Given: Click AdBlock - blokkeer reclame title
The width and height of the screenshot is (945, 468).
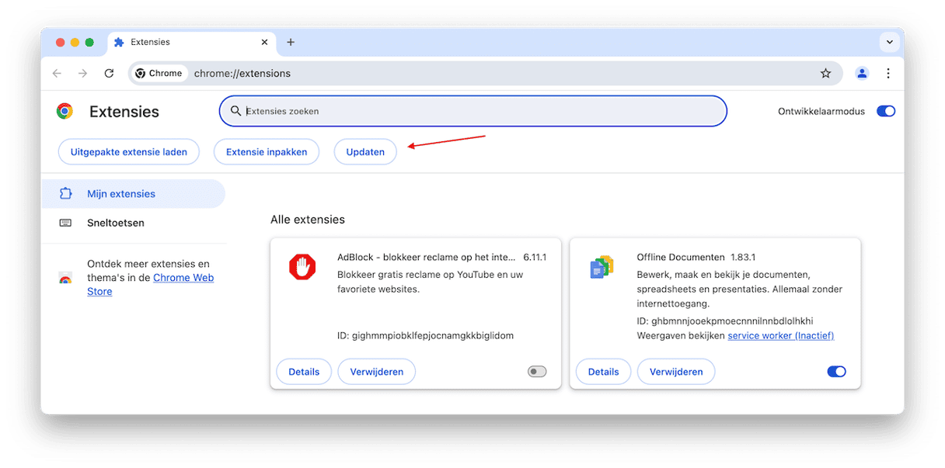Looking at the screenshot, I should (x=427, y=257).
